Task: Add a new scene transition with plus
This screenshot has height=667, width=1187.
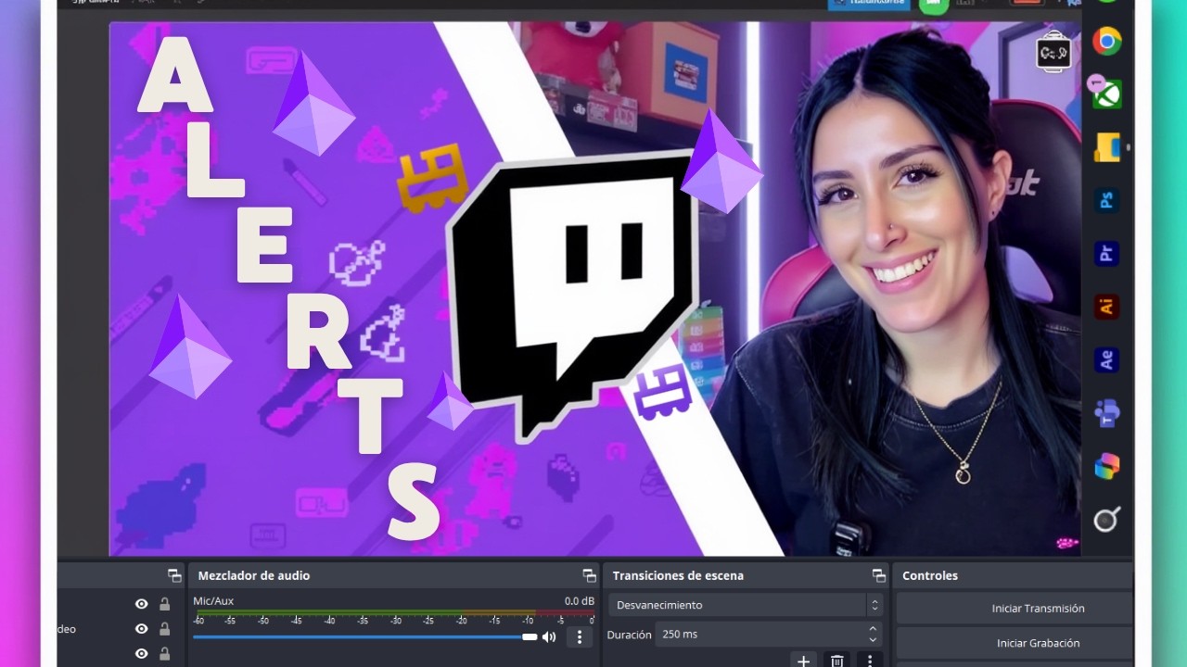Action: point(804,661)
